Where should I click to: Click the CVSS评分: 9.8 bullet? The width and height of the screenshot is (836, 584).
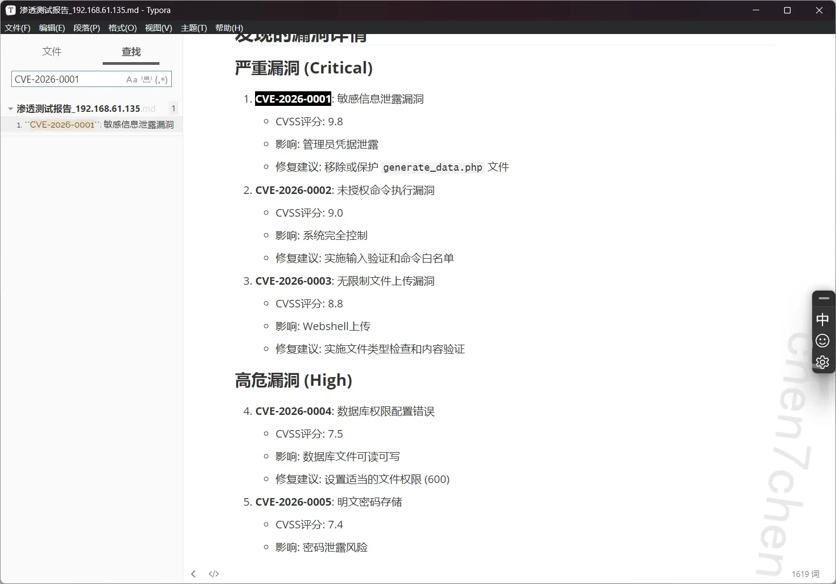(x=309, y=122)
